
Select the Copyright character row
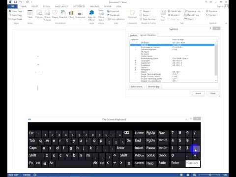(x=172, y=61)
